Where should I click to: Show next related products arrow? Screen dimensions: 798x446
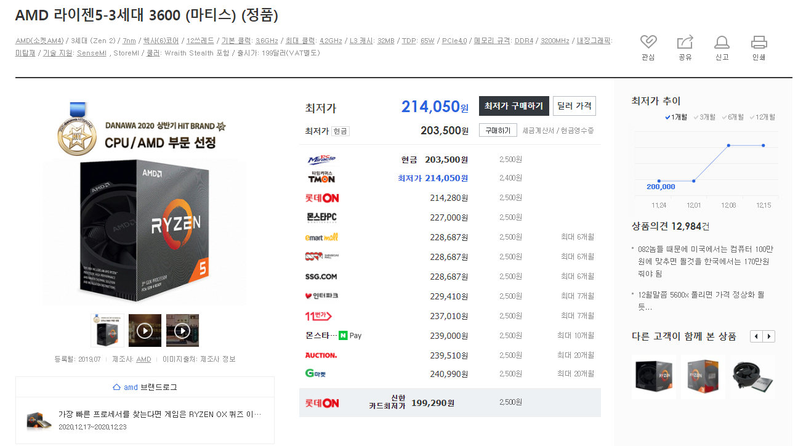[x=768, y=336]
